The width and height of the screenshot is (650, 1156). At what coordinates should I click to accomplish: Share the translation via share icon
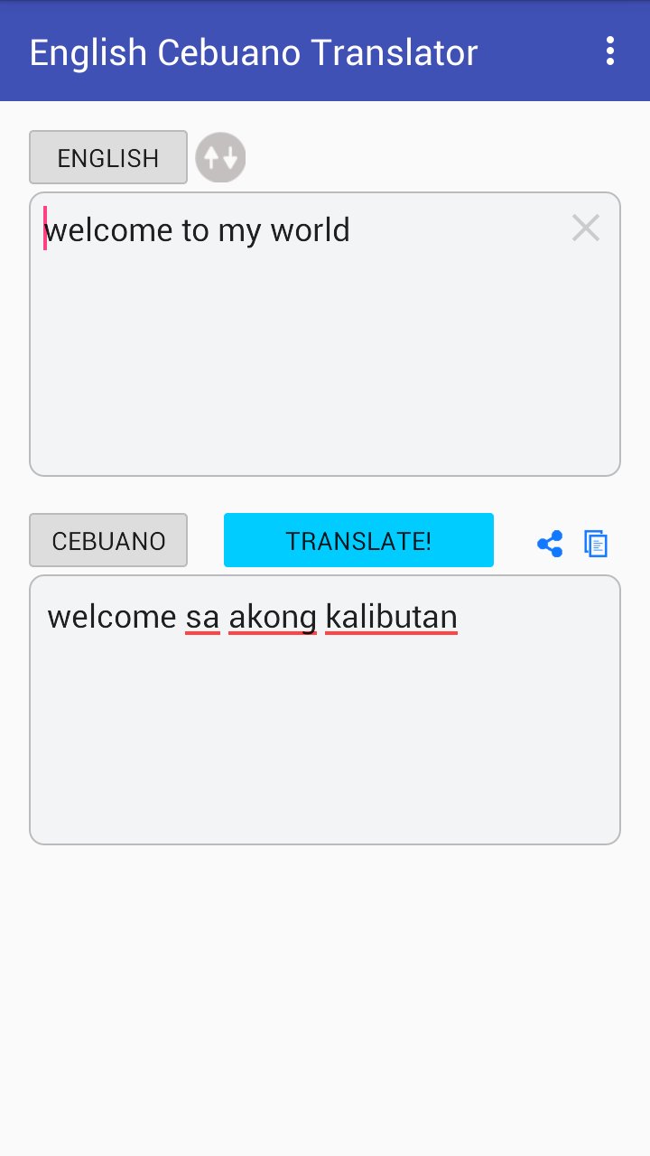coord(550,543)
